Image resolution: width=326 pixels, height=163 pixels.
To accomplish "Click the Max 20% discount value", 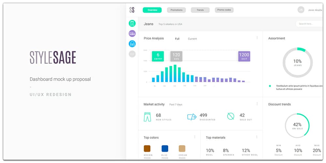I will tap(317, 150).
